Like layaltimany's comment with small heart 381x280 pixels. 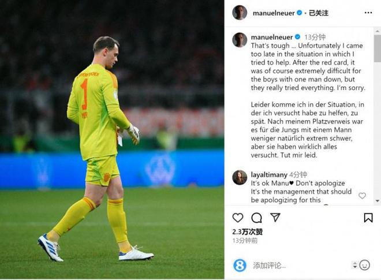[362, 195]
